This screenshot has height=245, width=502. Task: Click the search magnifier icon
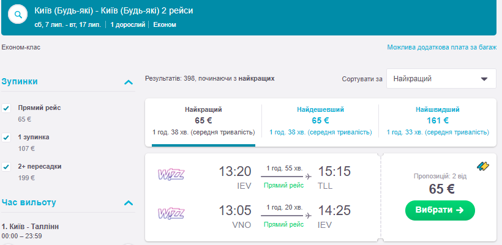18,15
